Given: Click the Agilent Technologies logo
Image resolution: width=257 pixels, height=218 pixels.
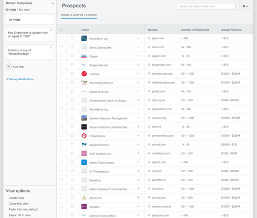Looking at the screenshot, I should coord(84,162).
